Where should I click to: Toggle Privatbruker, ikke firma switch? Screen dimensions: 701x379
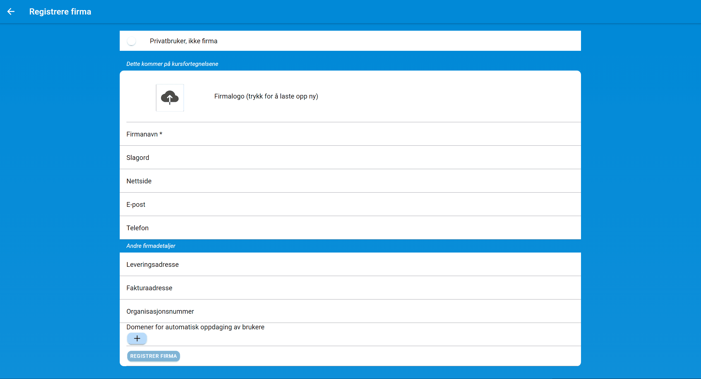(x=131, y=41)
